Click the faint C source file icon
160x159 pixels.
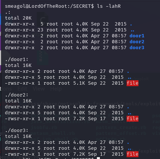coord(42,18)
